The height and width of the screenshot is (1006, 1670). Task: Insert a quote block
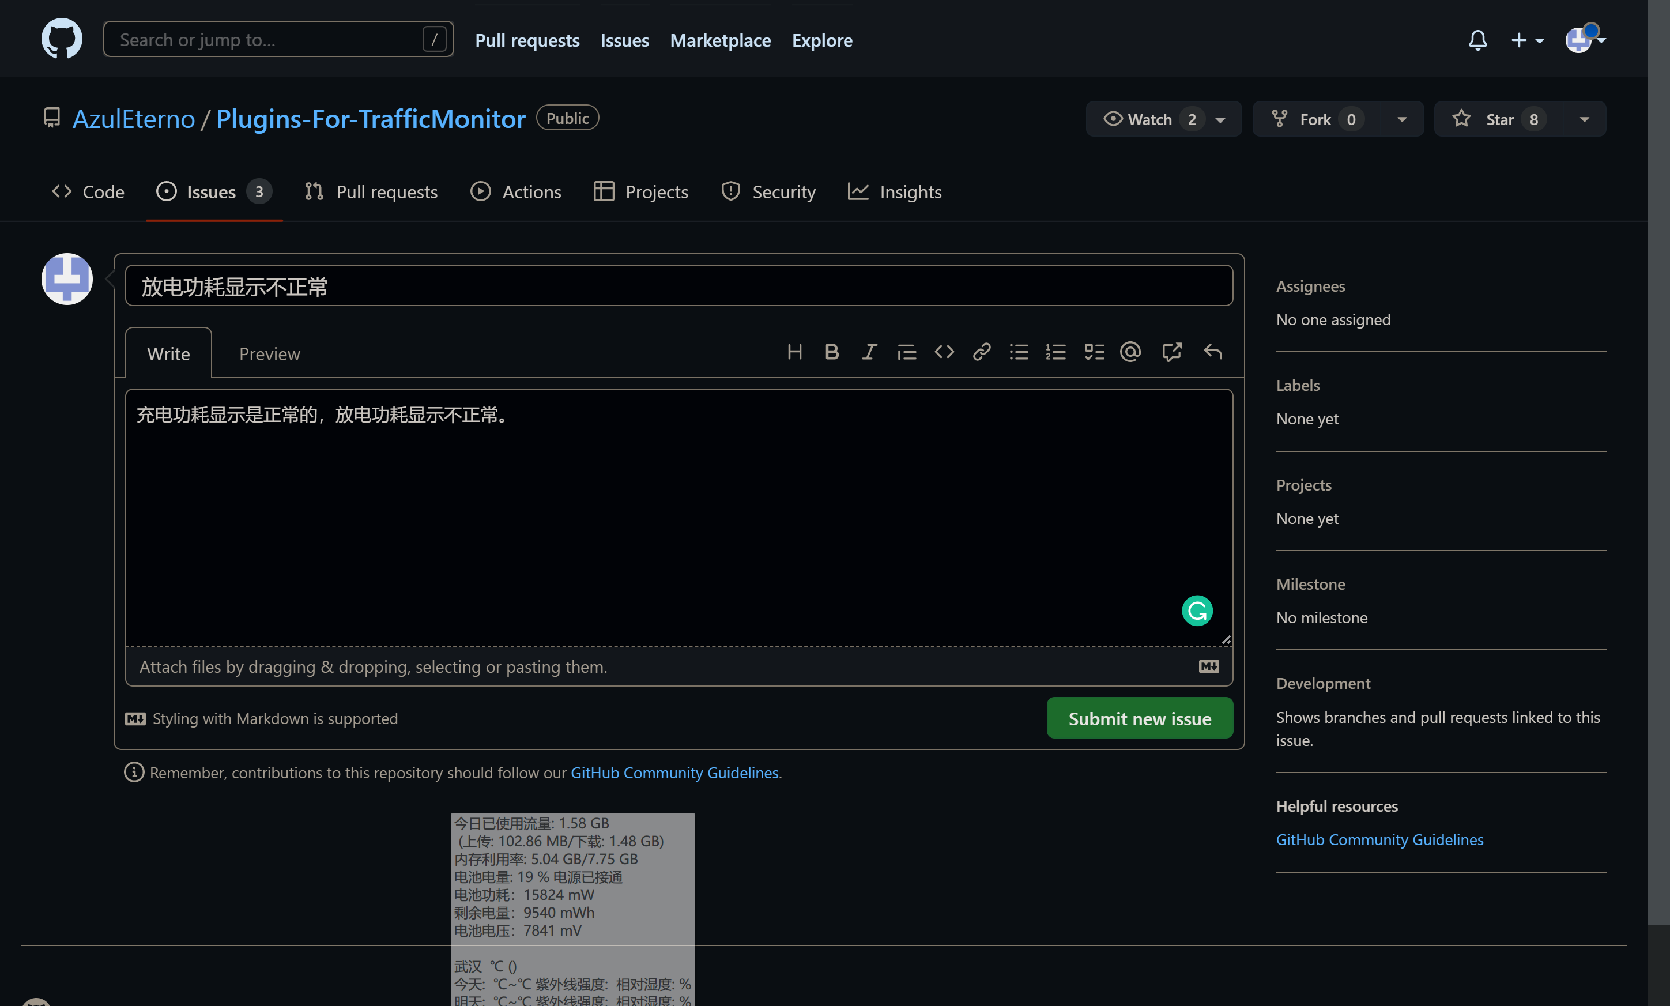point(906,352)
